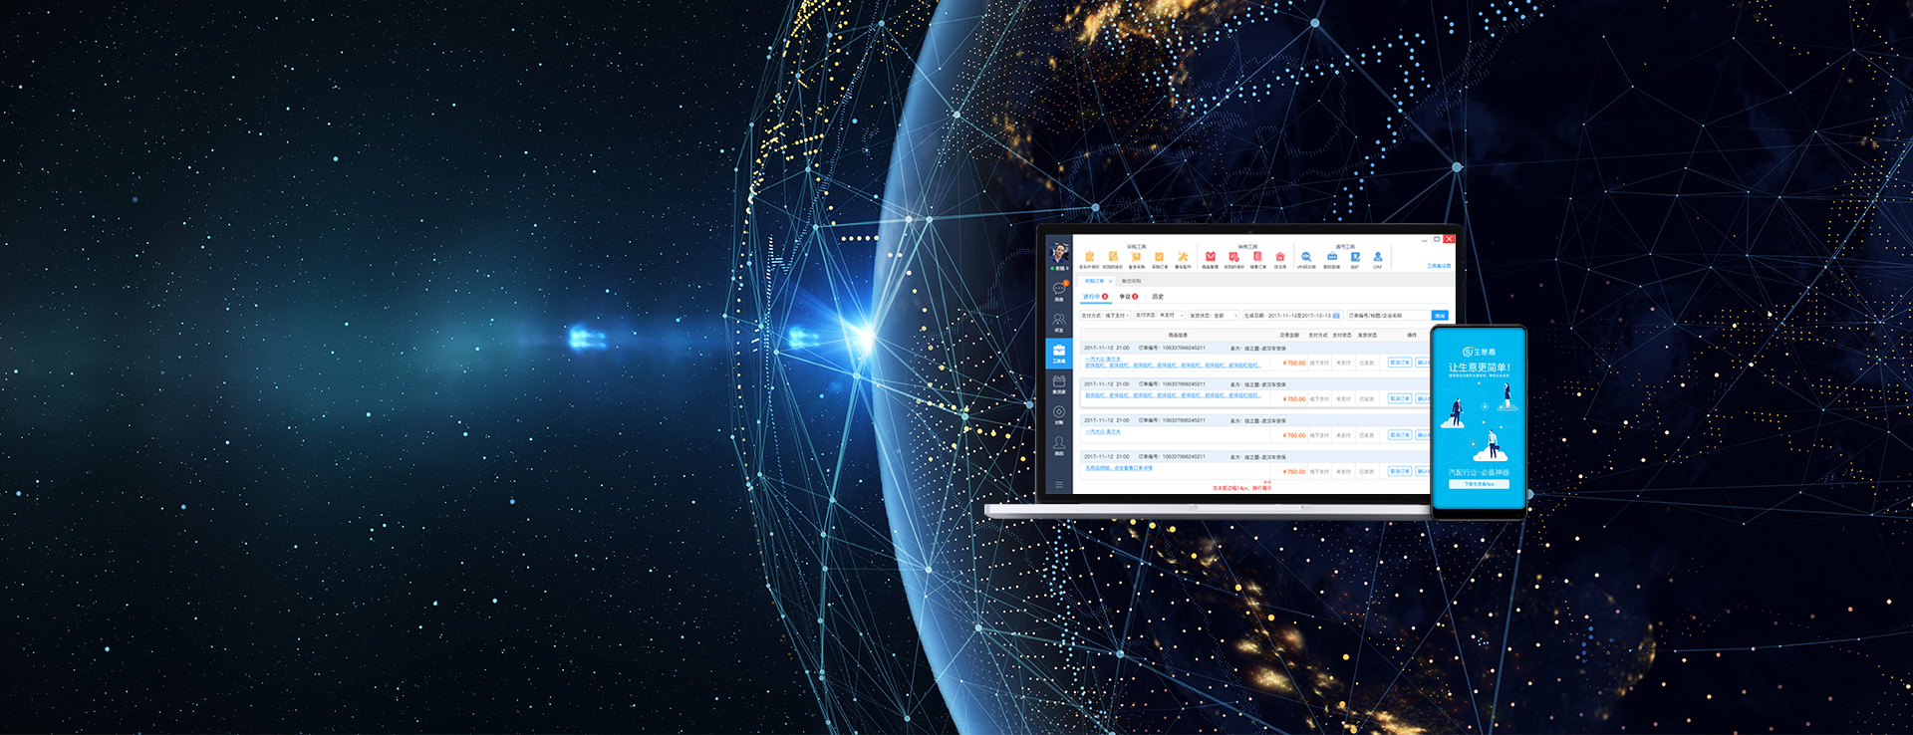This screenshot has height=735, width=1913.
Task: Open the blue person CRM icon
Action: click(x=1378, y=257)
